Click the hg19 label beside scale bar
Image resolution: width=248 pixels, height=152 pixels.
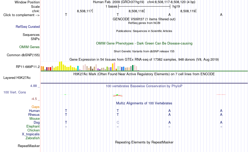176,7
